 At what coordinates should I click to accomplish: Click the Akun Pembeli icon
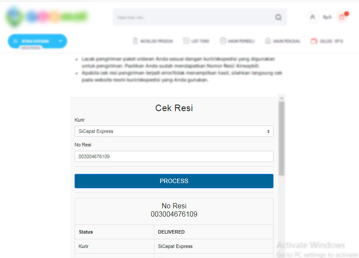[222, 41]
